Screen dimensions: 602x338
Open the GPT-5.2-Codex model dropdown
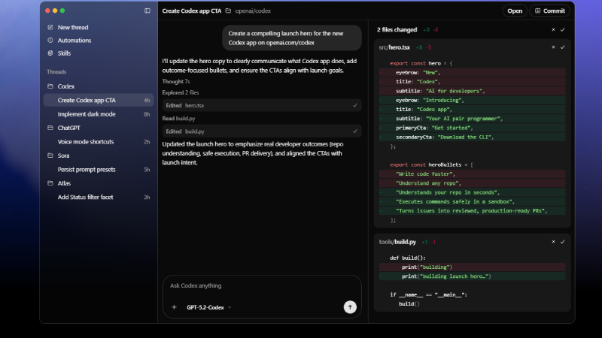click(x=208, y=307)
